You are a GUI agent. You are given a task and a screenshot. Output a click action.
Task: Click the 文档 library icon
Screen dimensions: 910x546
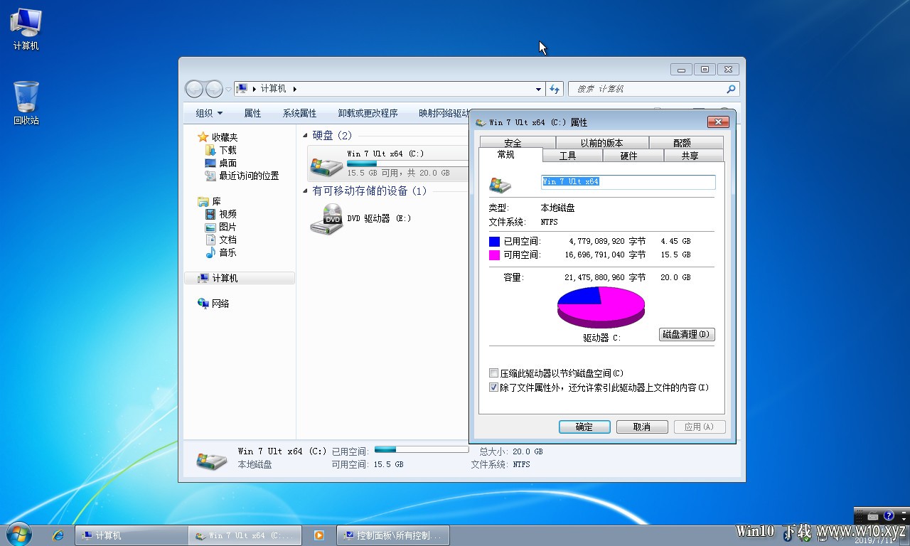point(210,240)
